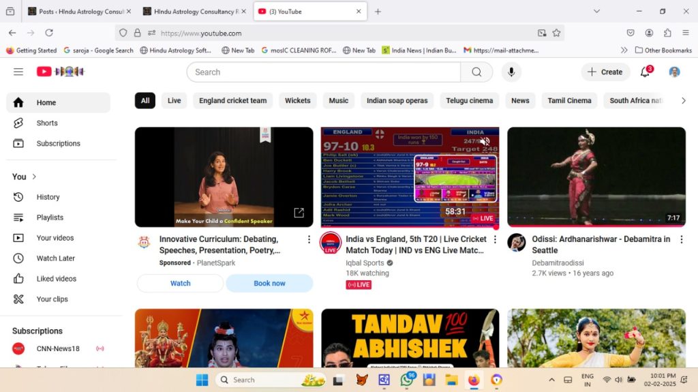Open options menu for Odissi video

(681, 240)
